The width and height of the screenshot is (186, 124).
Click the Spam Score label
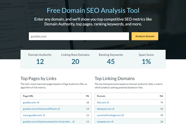(146, 55)
